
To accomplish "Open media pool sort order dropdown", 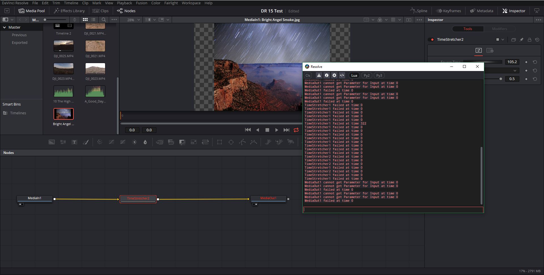I will coord(75,20).
